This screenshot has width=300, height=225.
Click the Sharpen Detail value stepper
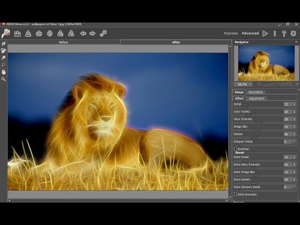click(294, 142)
